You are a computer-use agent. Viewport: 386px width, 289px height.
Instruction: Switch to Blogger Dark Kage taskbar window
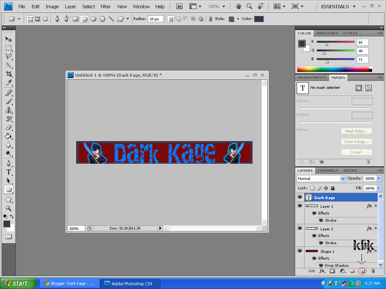[x=70, y=283]
